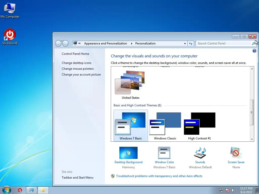Click the theme list scroll up arrow

pyautogui.click(x=252, y=69)
